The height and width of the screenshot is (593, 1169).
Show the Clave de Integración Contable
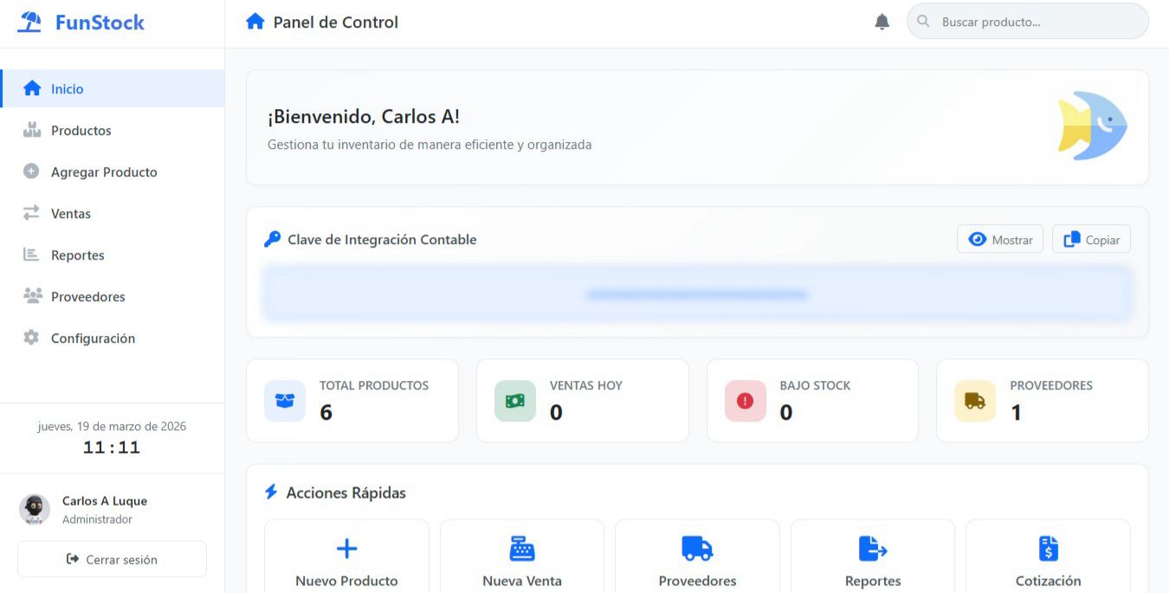click(x=1000, y=239)
